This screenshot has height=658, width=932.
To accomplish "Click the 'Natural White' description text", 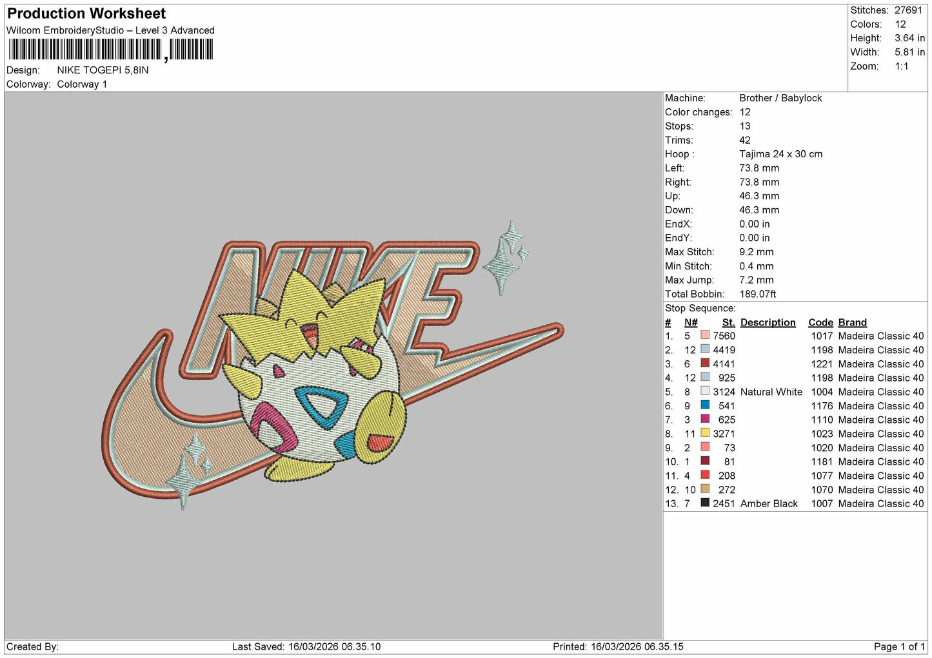I will click(771, 392).
